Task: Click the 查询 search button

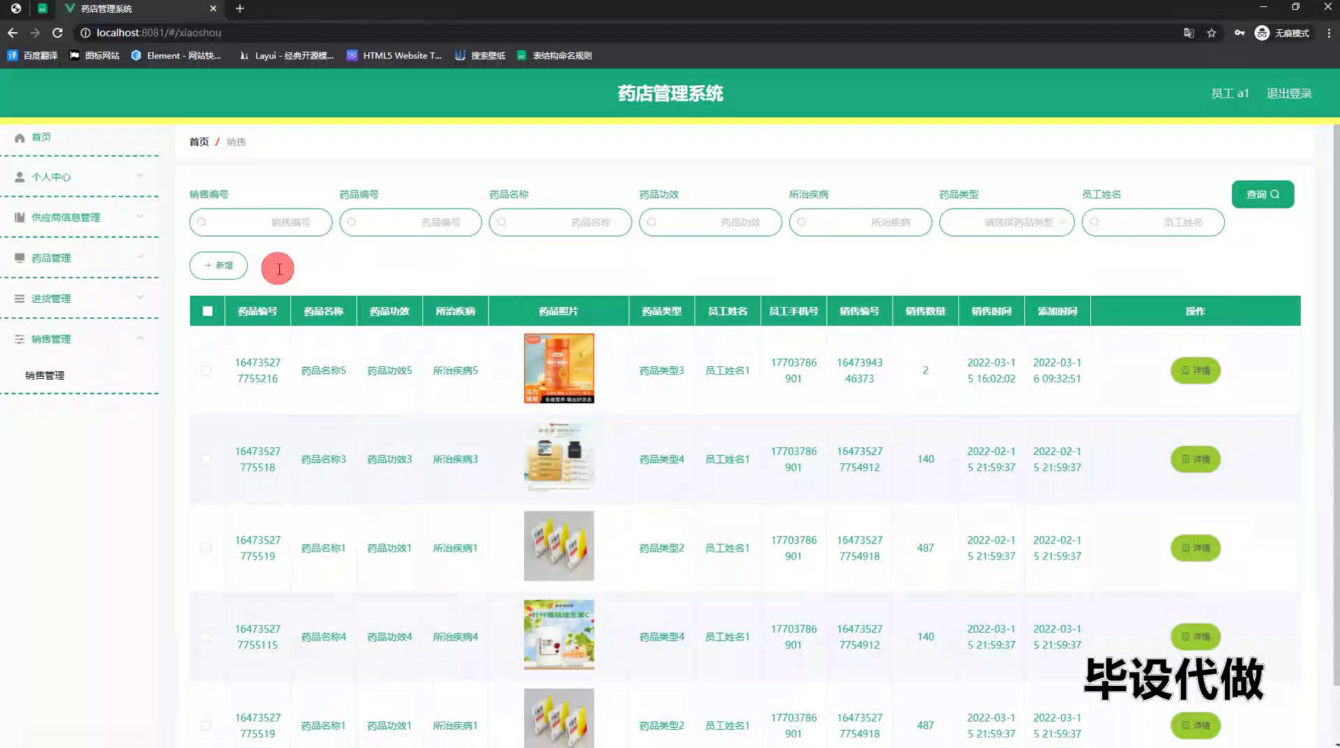Action: pos(1263,195)
